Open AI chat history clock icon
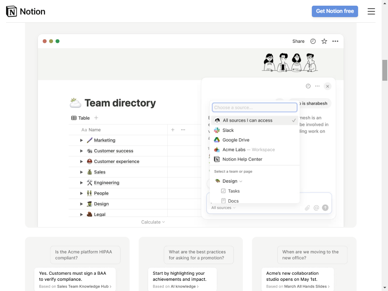The height and width of the screenshot is (291, 388). tap(308, 86)
